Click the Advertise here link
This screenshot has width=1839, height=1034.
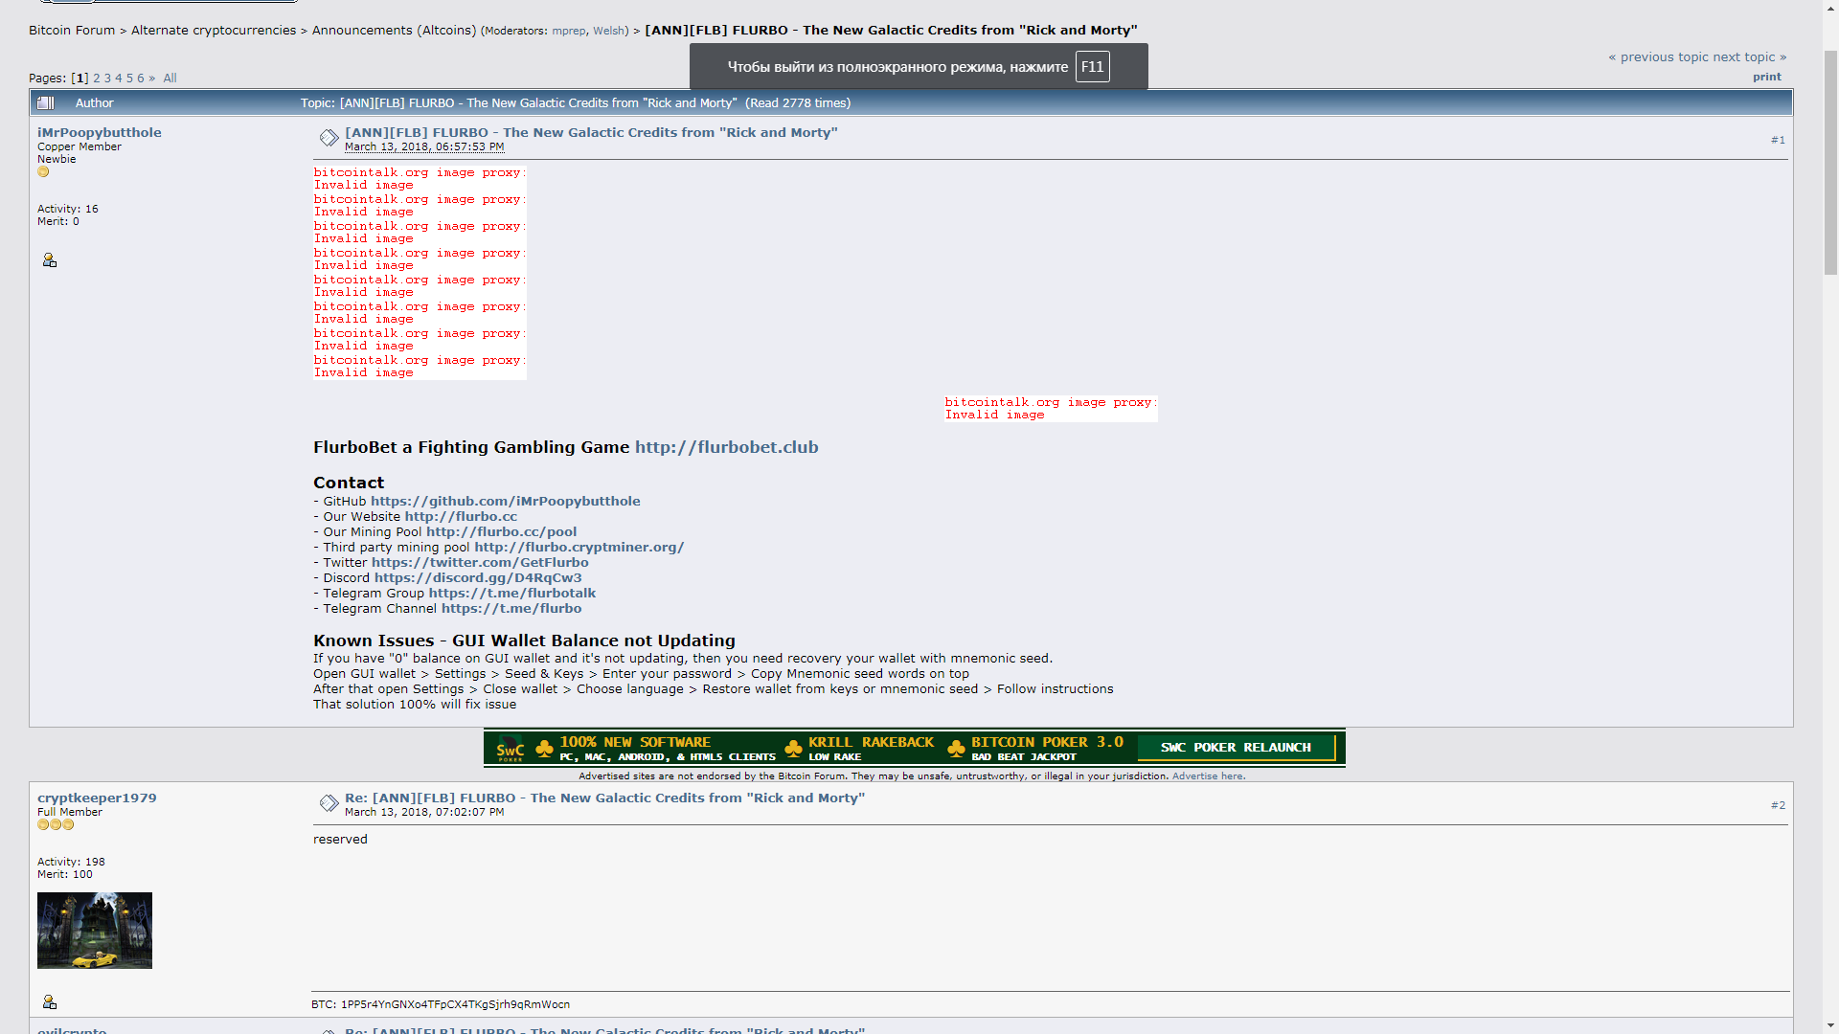tap(1207, 776)
